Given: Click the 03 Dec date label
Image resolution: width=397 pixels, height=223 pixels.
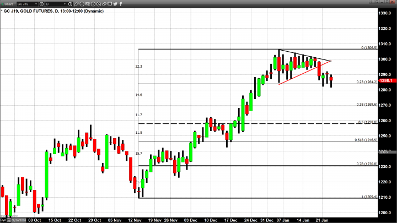Looking at the screenshot, I should 191,220.
